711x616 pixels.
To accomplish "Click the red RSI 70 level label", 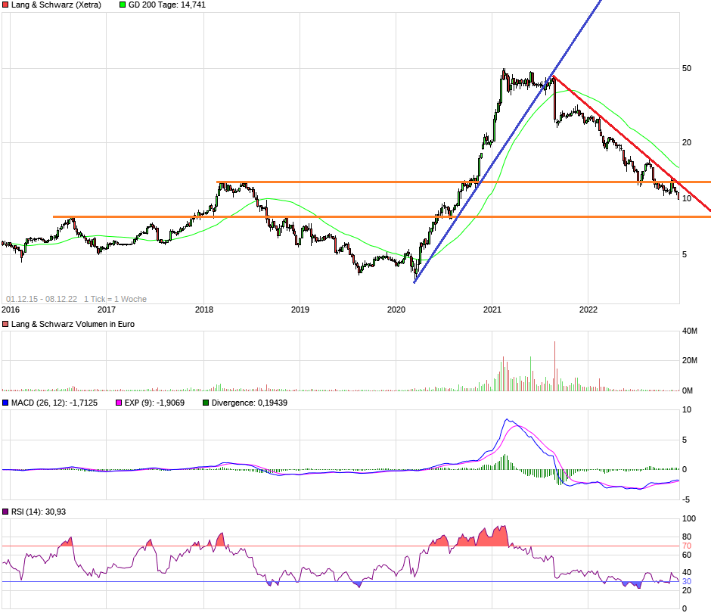I will [x=687, y=546].
